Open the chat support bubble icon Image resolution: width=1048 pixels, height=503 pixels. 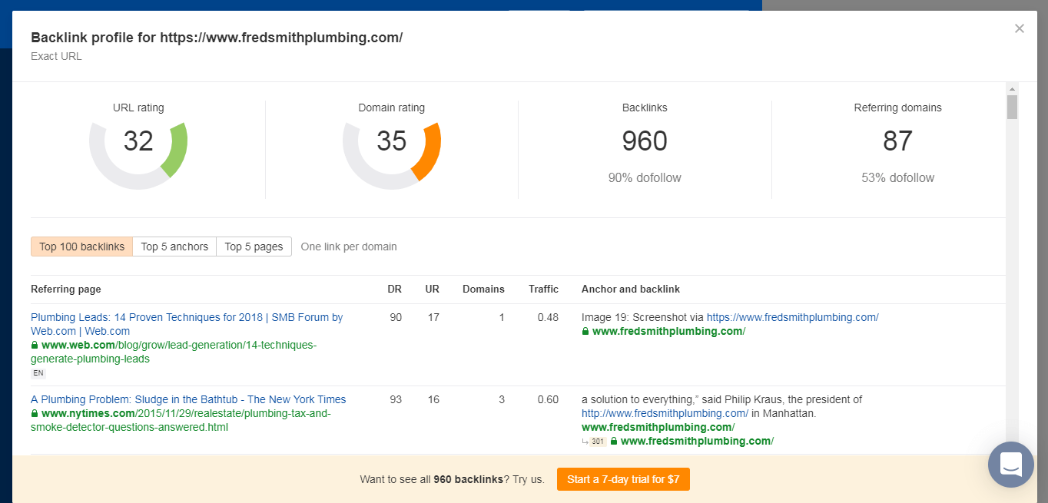[x=1011, y=465]
